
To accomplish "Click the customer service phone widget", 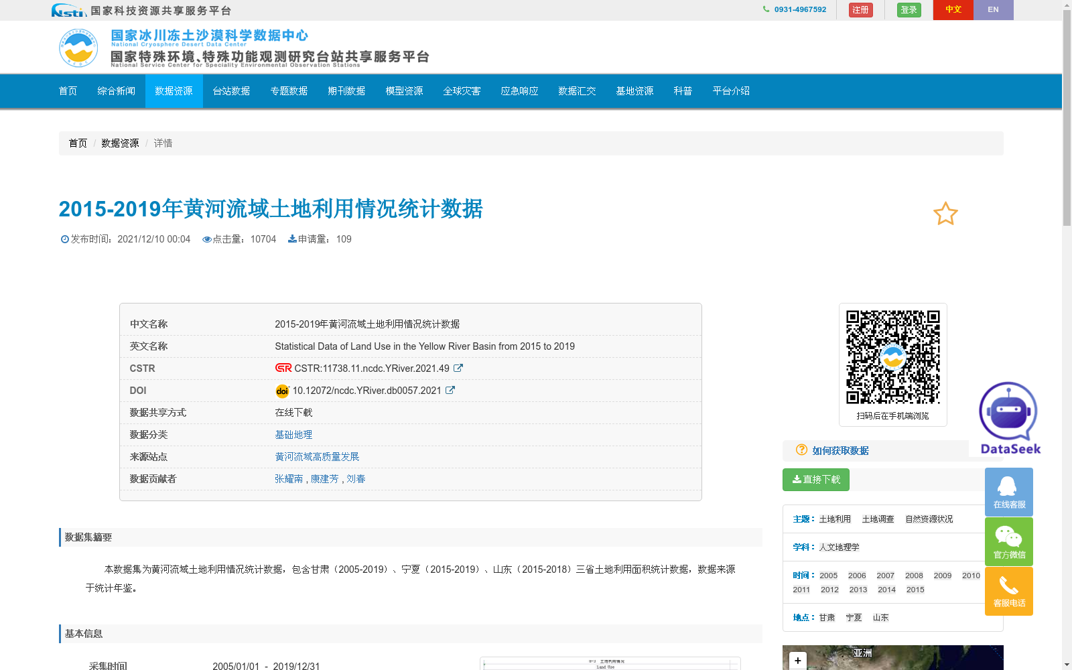I will 1009,591.
